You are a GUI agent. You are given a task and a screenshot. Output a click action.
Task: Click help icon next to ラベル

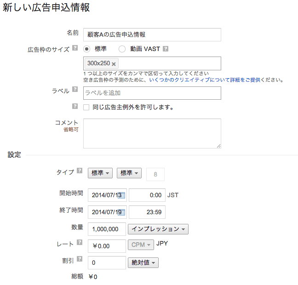tap(75, 90)
